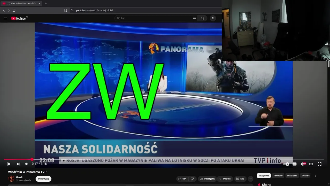This screenshot has width=330, height=186.
Task: Click the Klip scissors button
Action: tap(240, 179)
